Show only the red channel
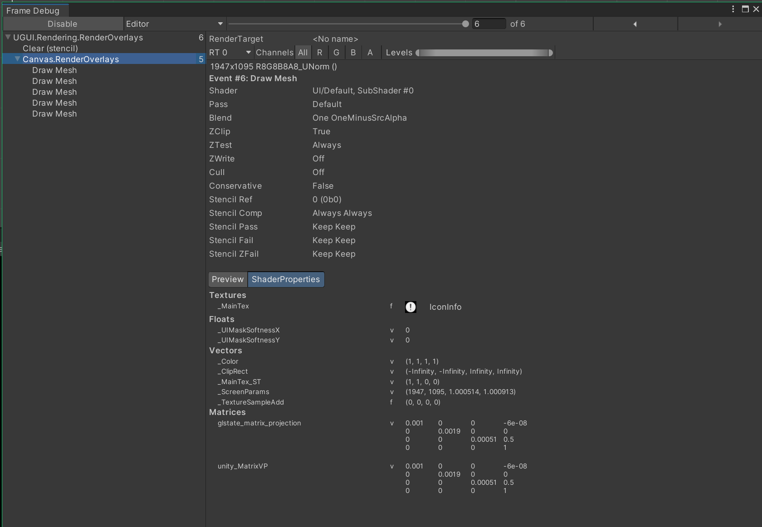This screenshot has height=527, width=762. coord(319,52)
